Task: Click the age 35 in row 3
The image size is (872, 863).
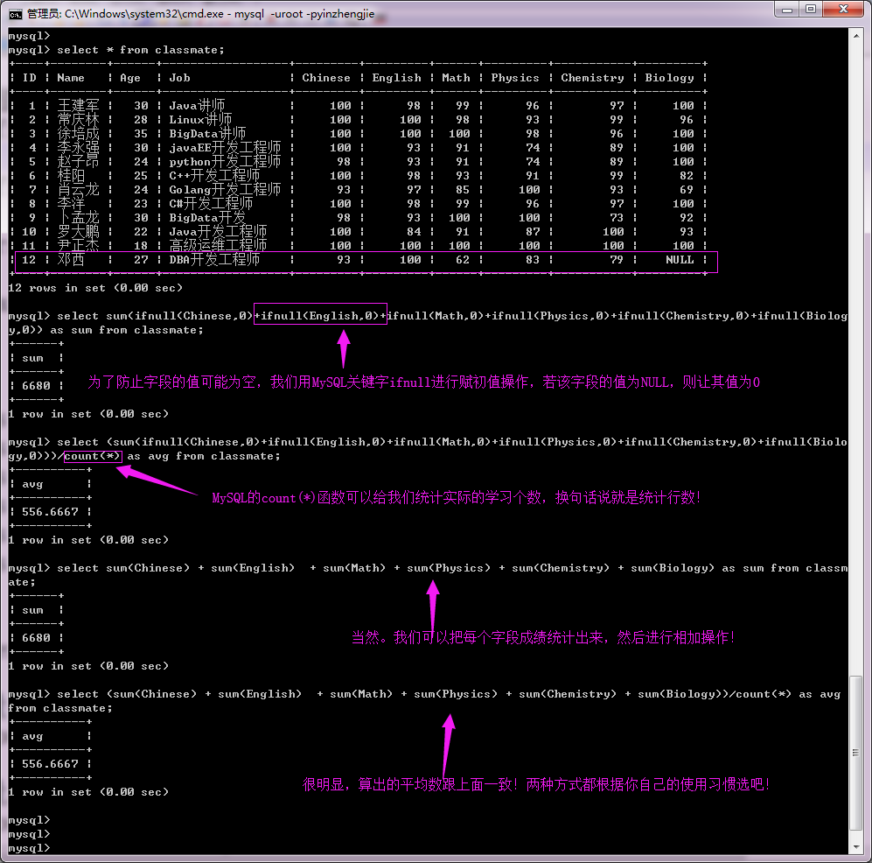Action: 141,133
